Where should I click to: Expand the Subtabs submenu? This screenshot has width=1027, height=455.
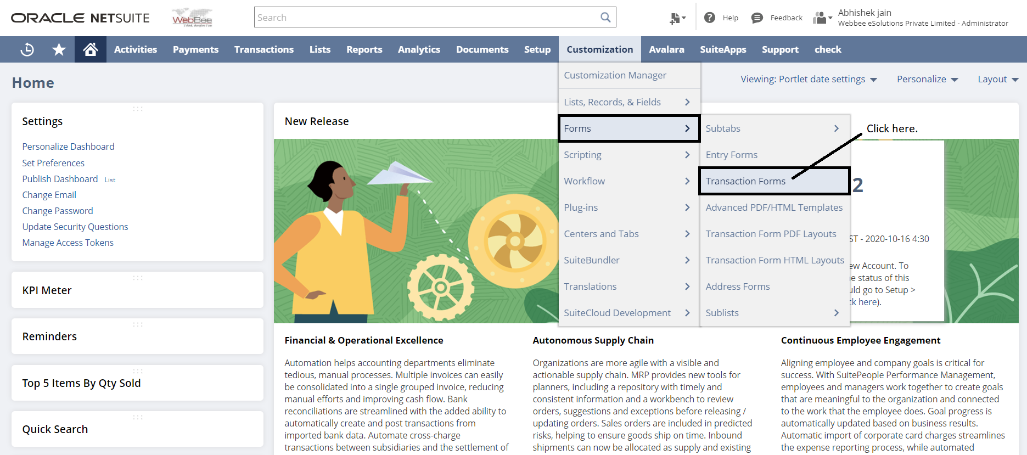click(775, 128)
